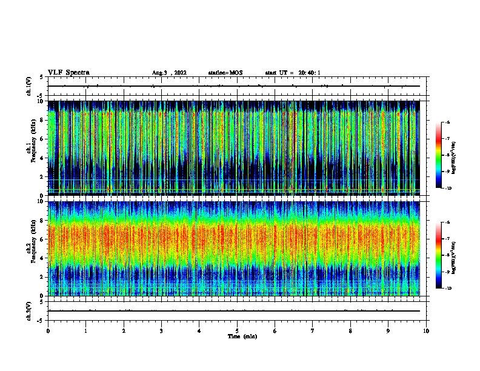Click the ch.2 spectrogram color bar

click(438, 255)
